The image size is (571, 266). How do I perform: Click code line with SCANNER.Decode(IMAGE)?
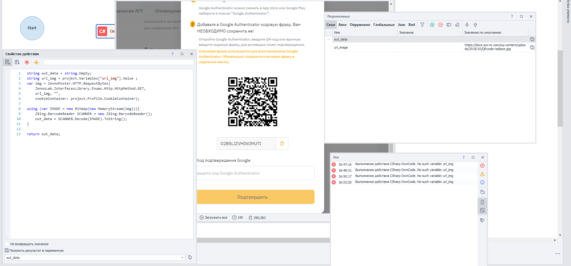click(x=81, y=119)
